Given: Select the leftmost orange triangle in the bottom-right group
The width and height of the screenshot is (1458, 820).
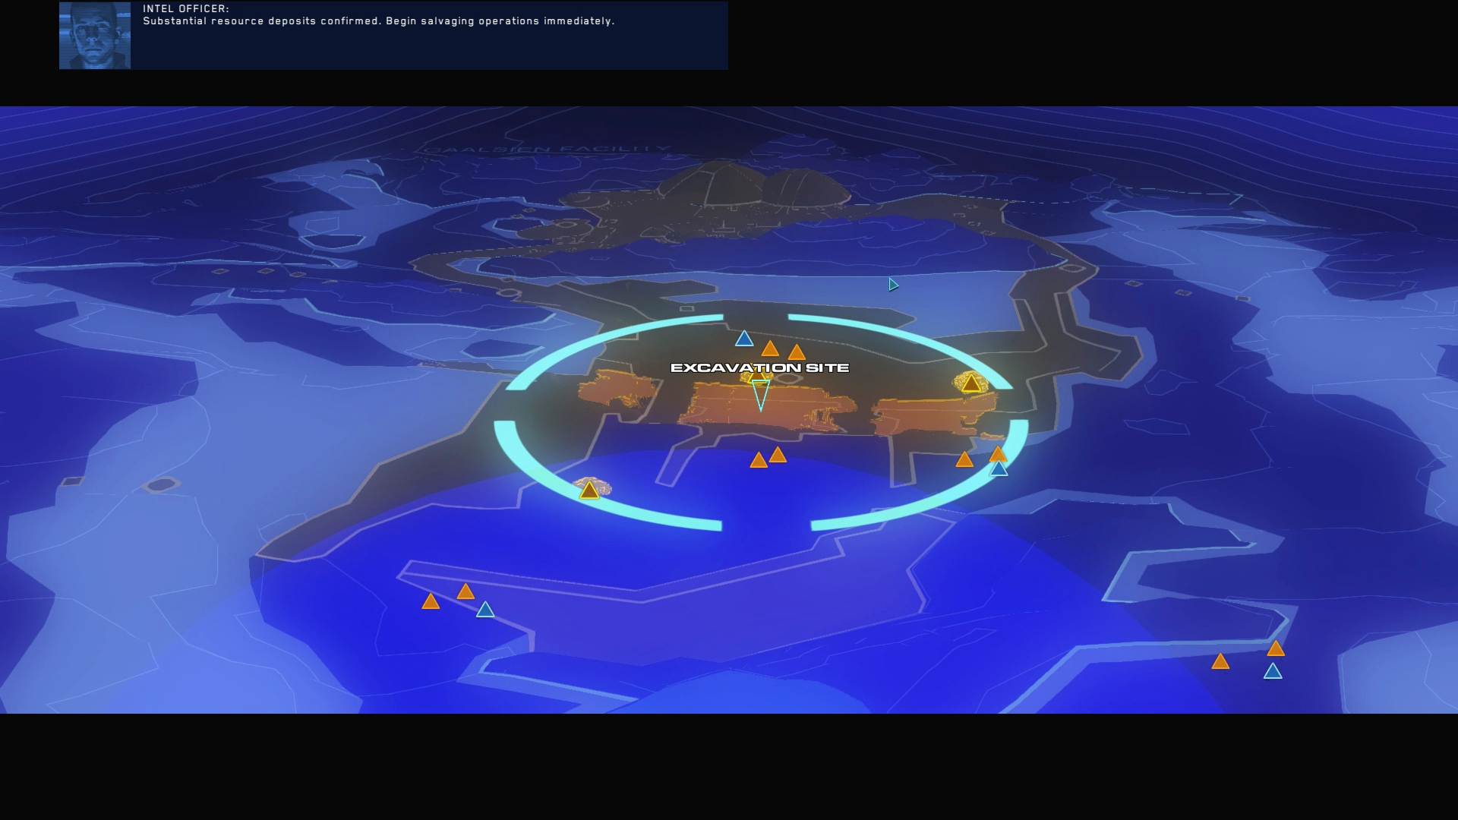Looking at the screenshot, I should point(1220,662).
